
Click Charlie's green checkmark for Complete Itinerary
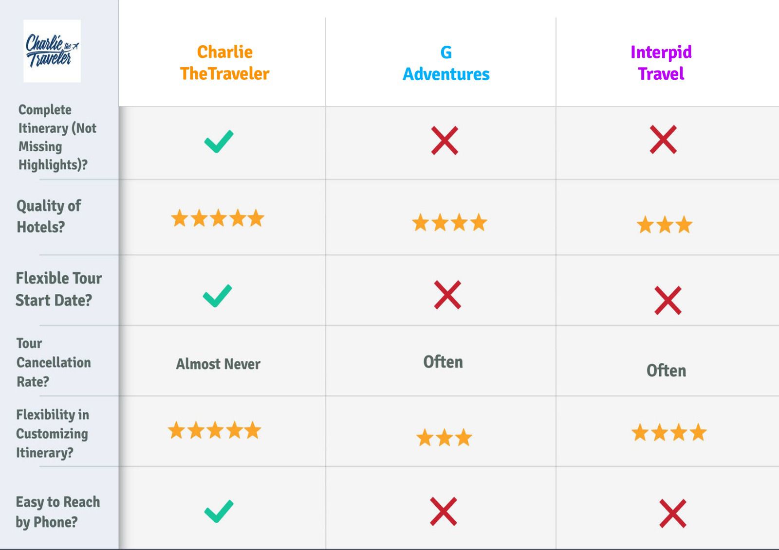point(219,142)
